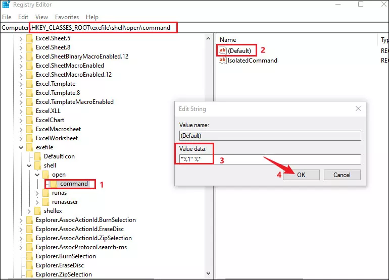Expand the Excel.Sheet.8 key
The image size is (389, 280).
coord(21,48)
